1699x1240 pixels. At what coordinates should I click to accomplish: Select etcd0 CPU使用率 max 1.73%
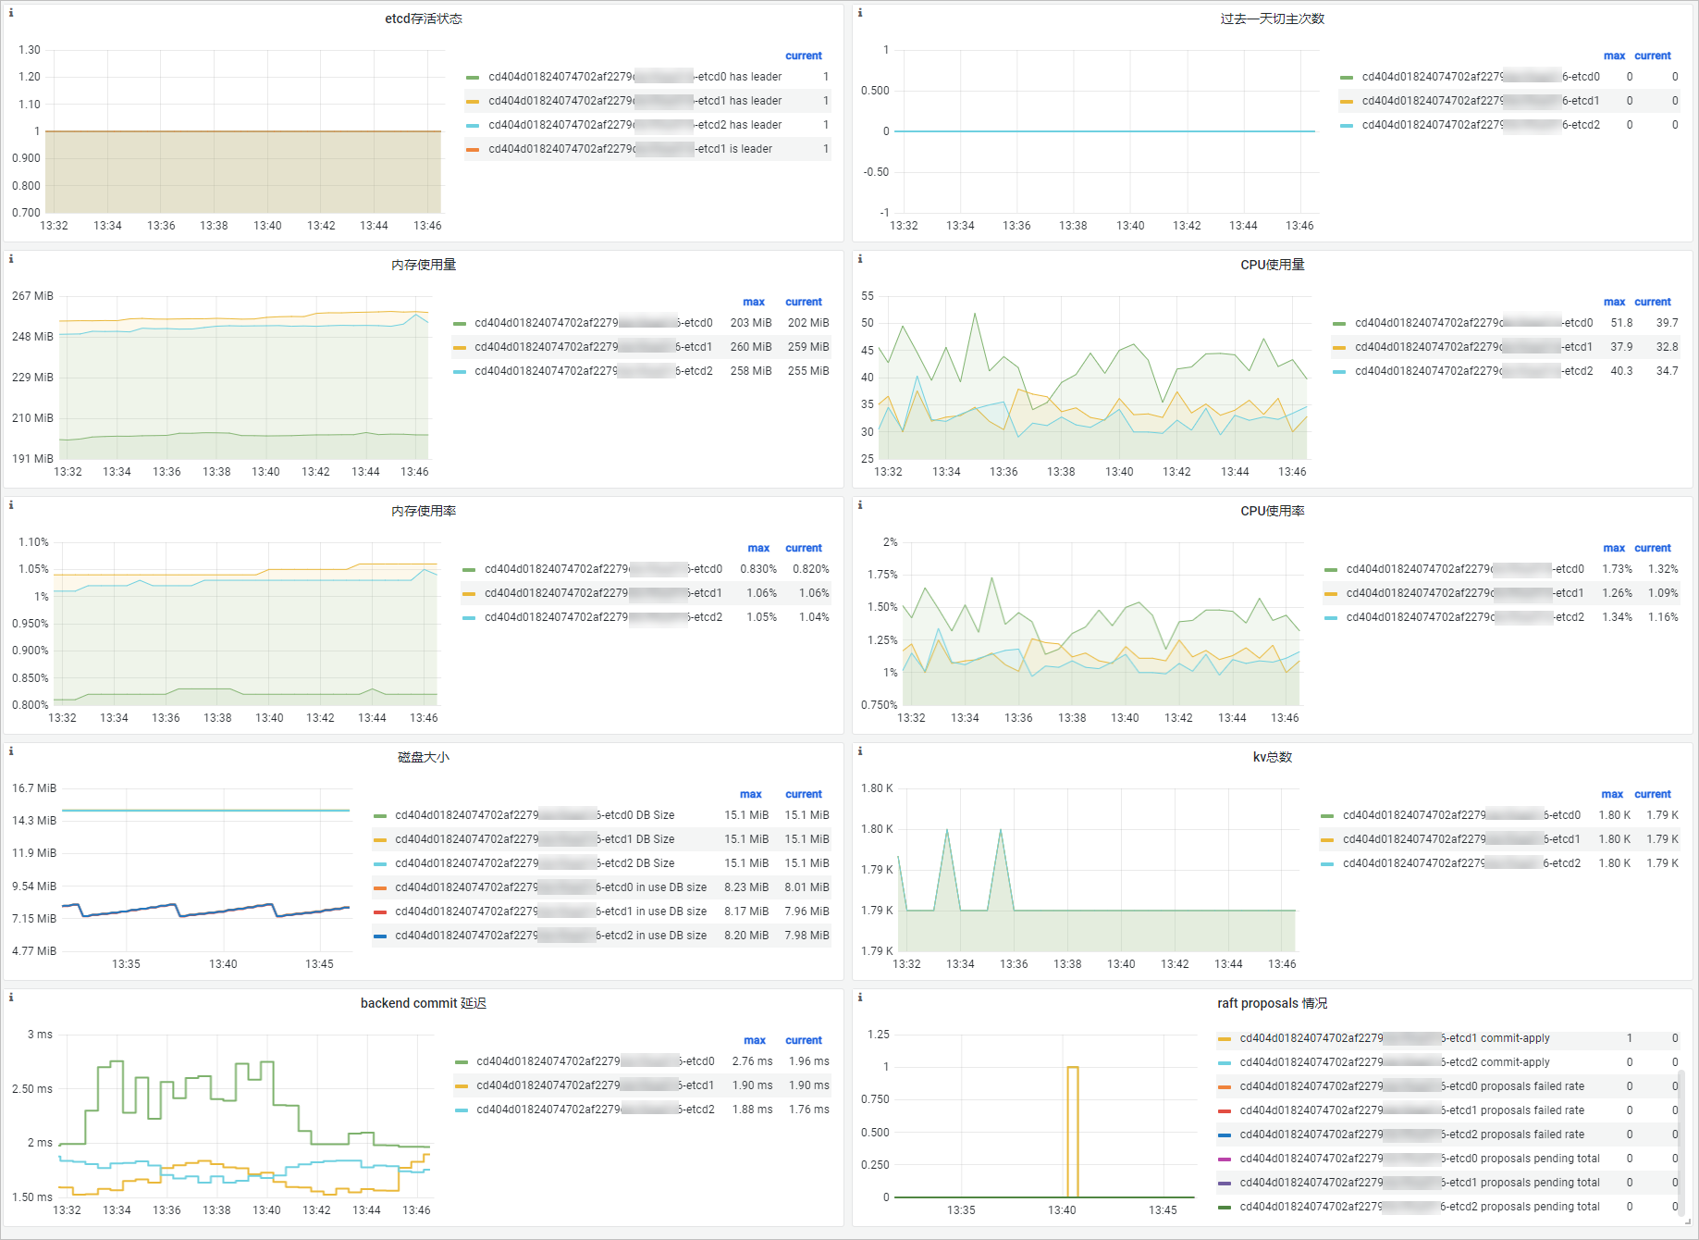1617,569
